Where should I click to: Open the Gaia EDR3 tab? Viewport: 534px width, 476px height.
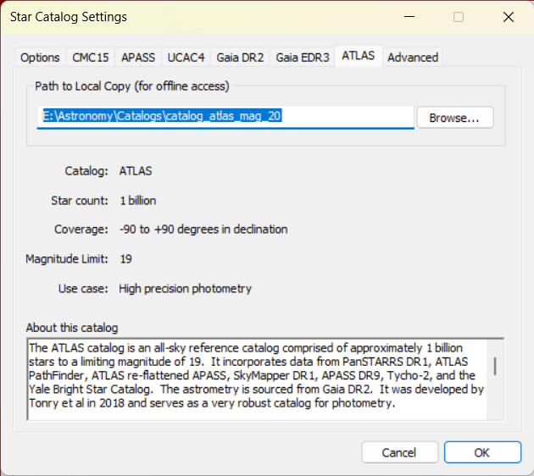[303, 57]
